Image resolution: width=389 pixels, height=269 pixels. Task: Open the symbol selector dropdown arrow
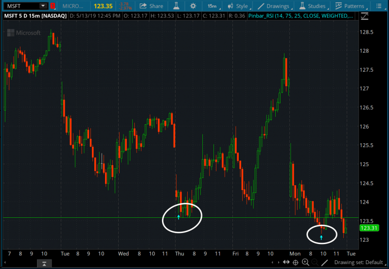(x=43, y=6)
